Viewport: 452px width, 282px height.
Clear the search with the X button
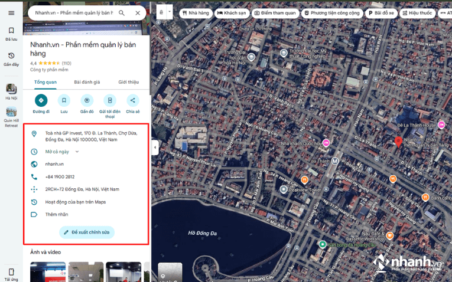tap(138, 13)
